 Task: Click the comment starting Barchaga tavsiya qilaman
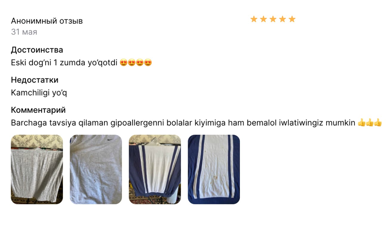click(x=196, y=123)
